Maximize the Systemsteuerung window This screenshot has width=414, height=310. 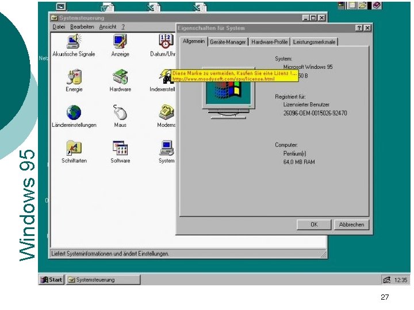tap(313, 18)
